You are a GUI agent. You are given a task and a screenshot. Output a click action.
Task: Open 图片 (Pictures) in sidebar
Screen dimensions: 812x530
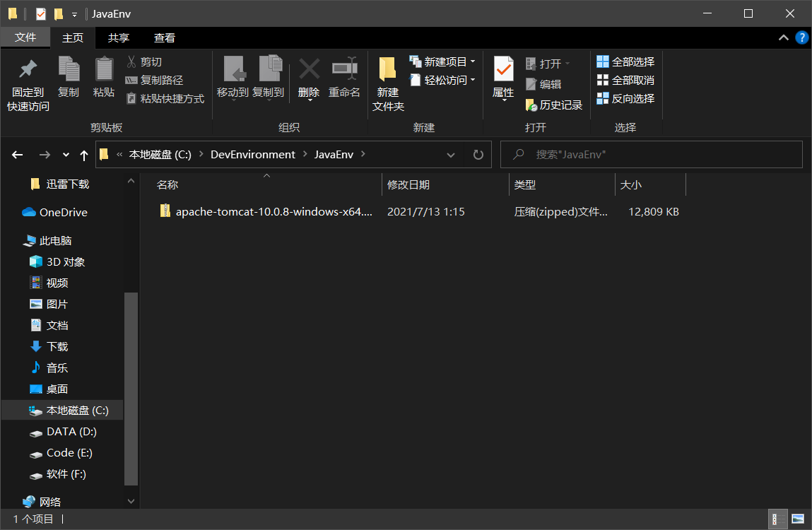tap(49, 304)
